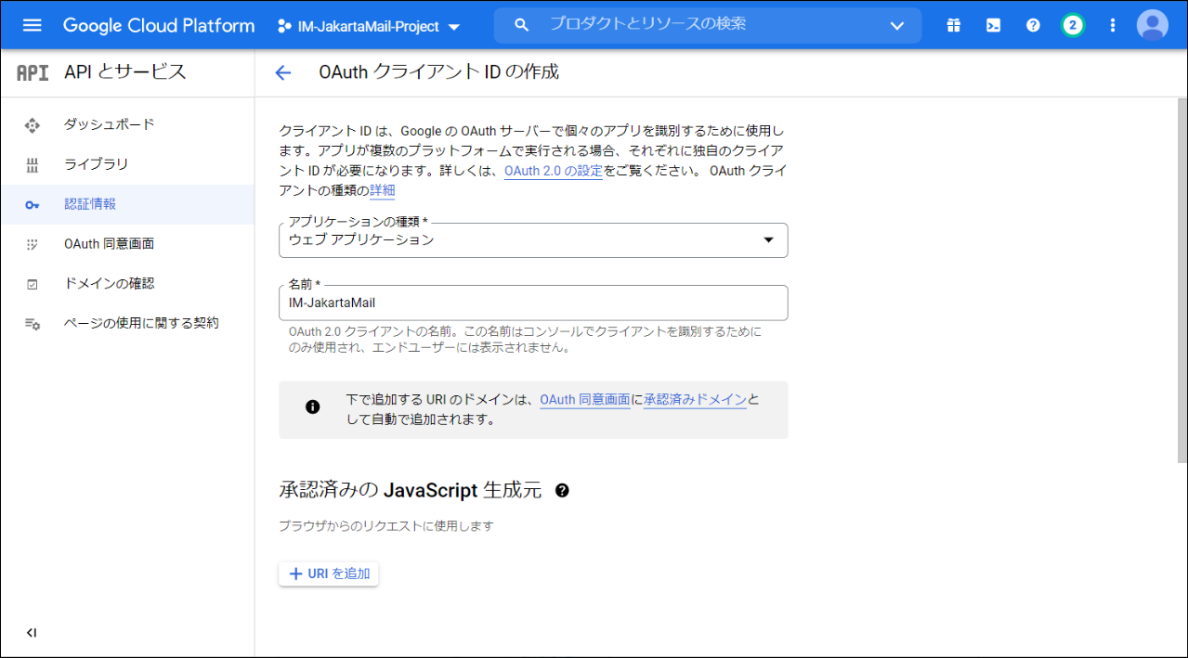Expand the search bar dropdown chevron
This screenshot has height=658, width=1188.
click(x=896, y=25)
